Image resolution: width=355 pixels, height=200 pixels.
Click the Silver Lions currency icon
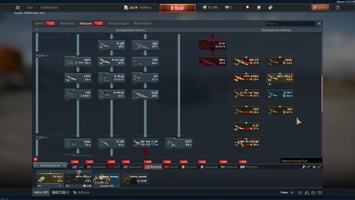[204, 8]
